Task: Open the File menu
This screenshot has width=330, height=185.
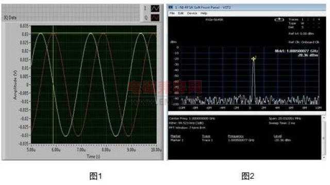Action: pos(172,13)
